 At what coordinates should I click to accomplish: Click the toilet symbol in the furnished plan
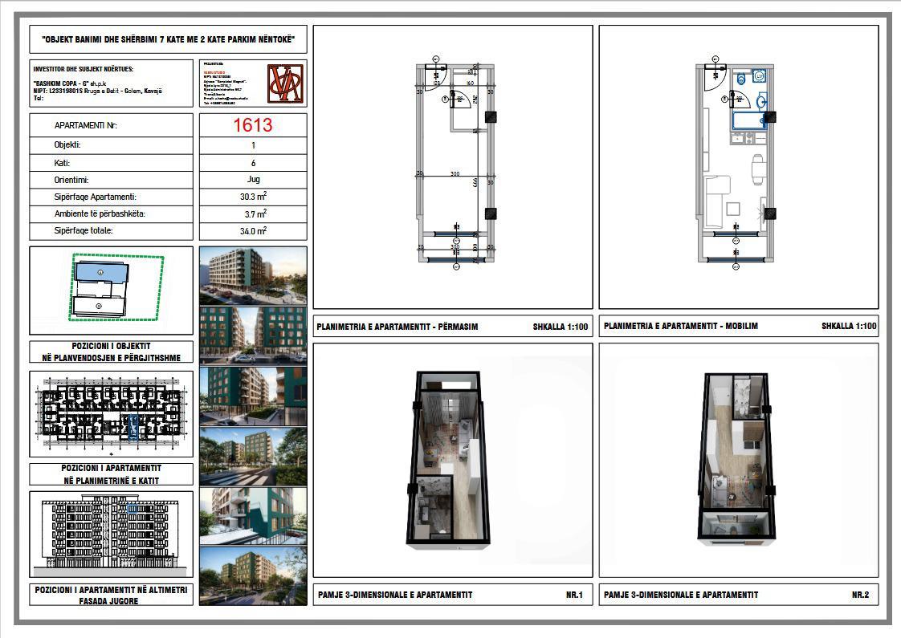(x=740, y=80)
